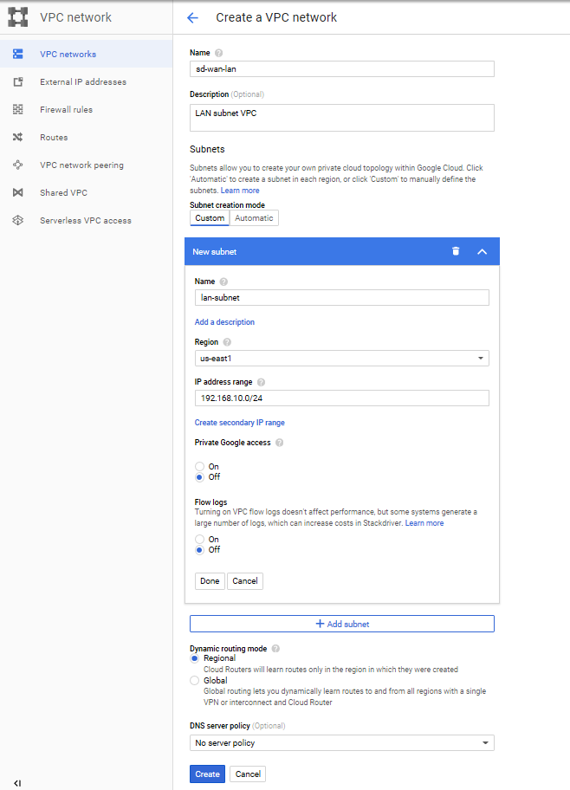The width and height of the screenshot is (570, 790).
Task: Click the Description field with LAN subnet VPC
Action: pos(341,118)
